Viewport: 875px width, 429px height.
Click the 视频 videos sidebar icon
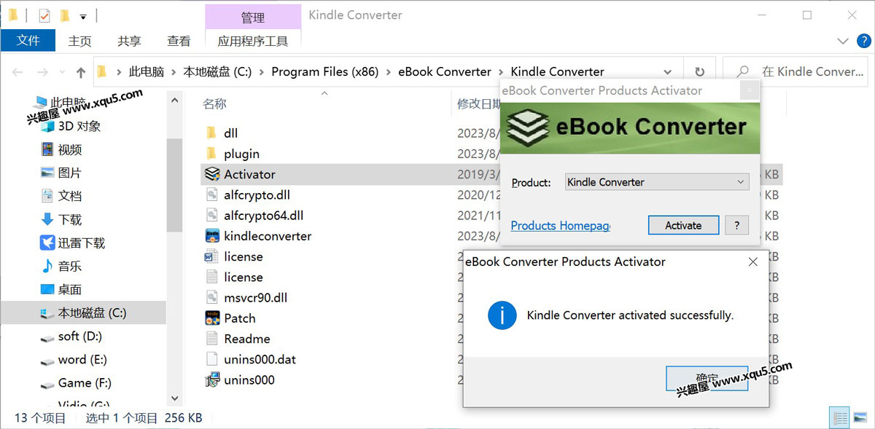click(x=47, y=149)
